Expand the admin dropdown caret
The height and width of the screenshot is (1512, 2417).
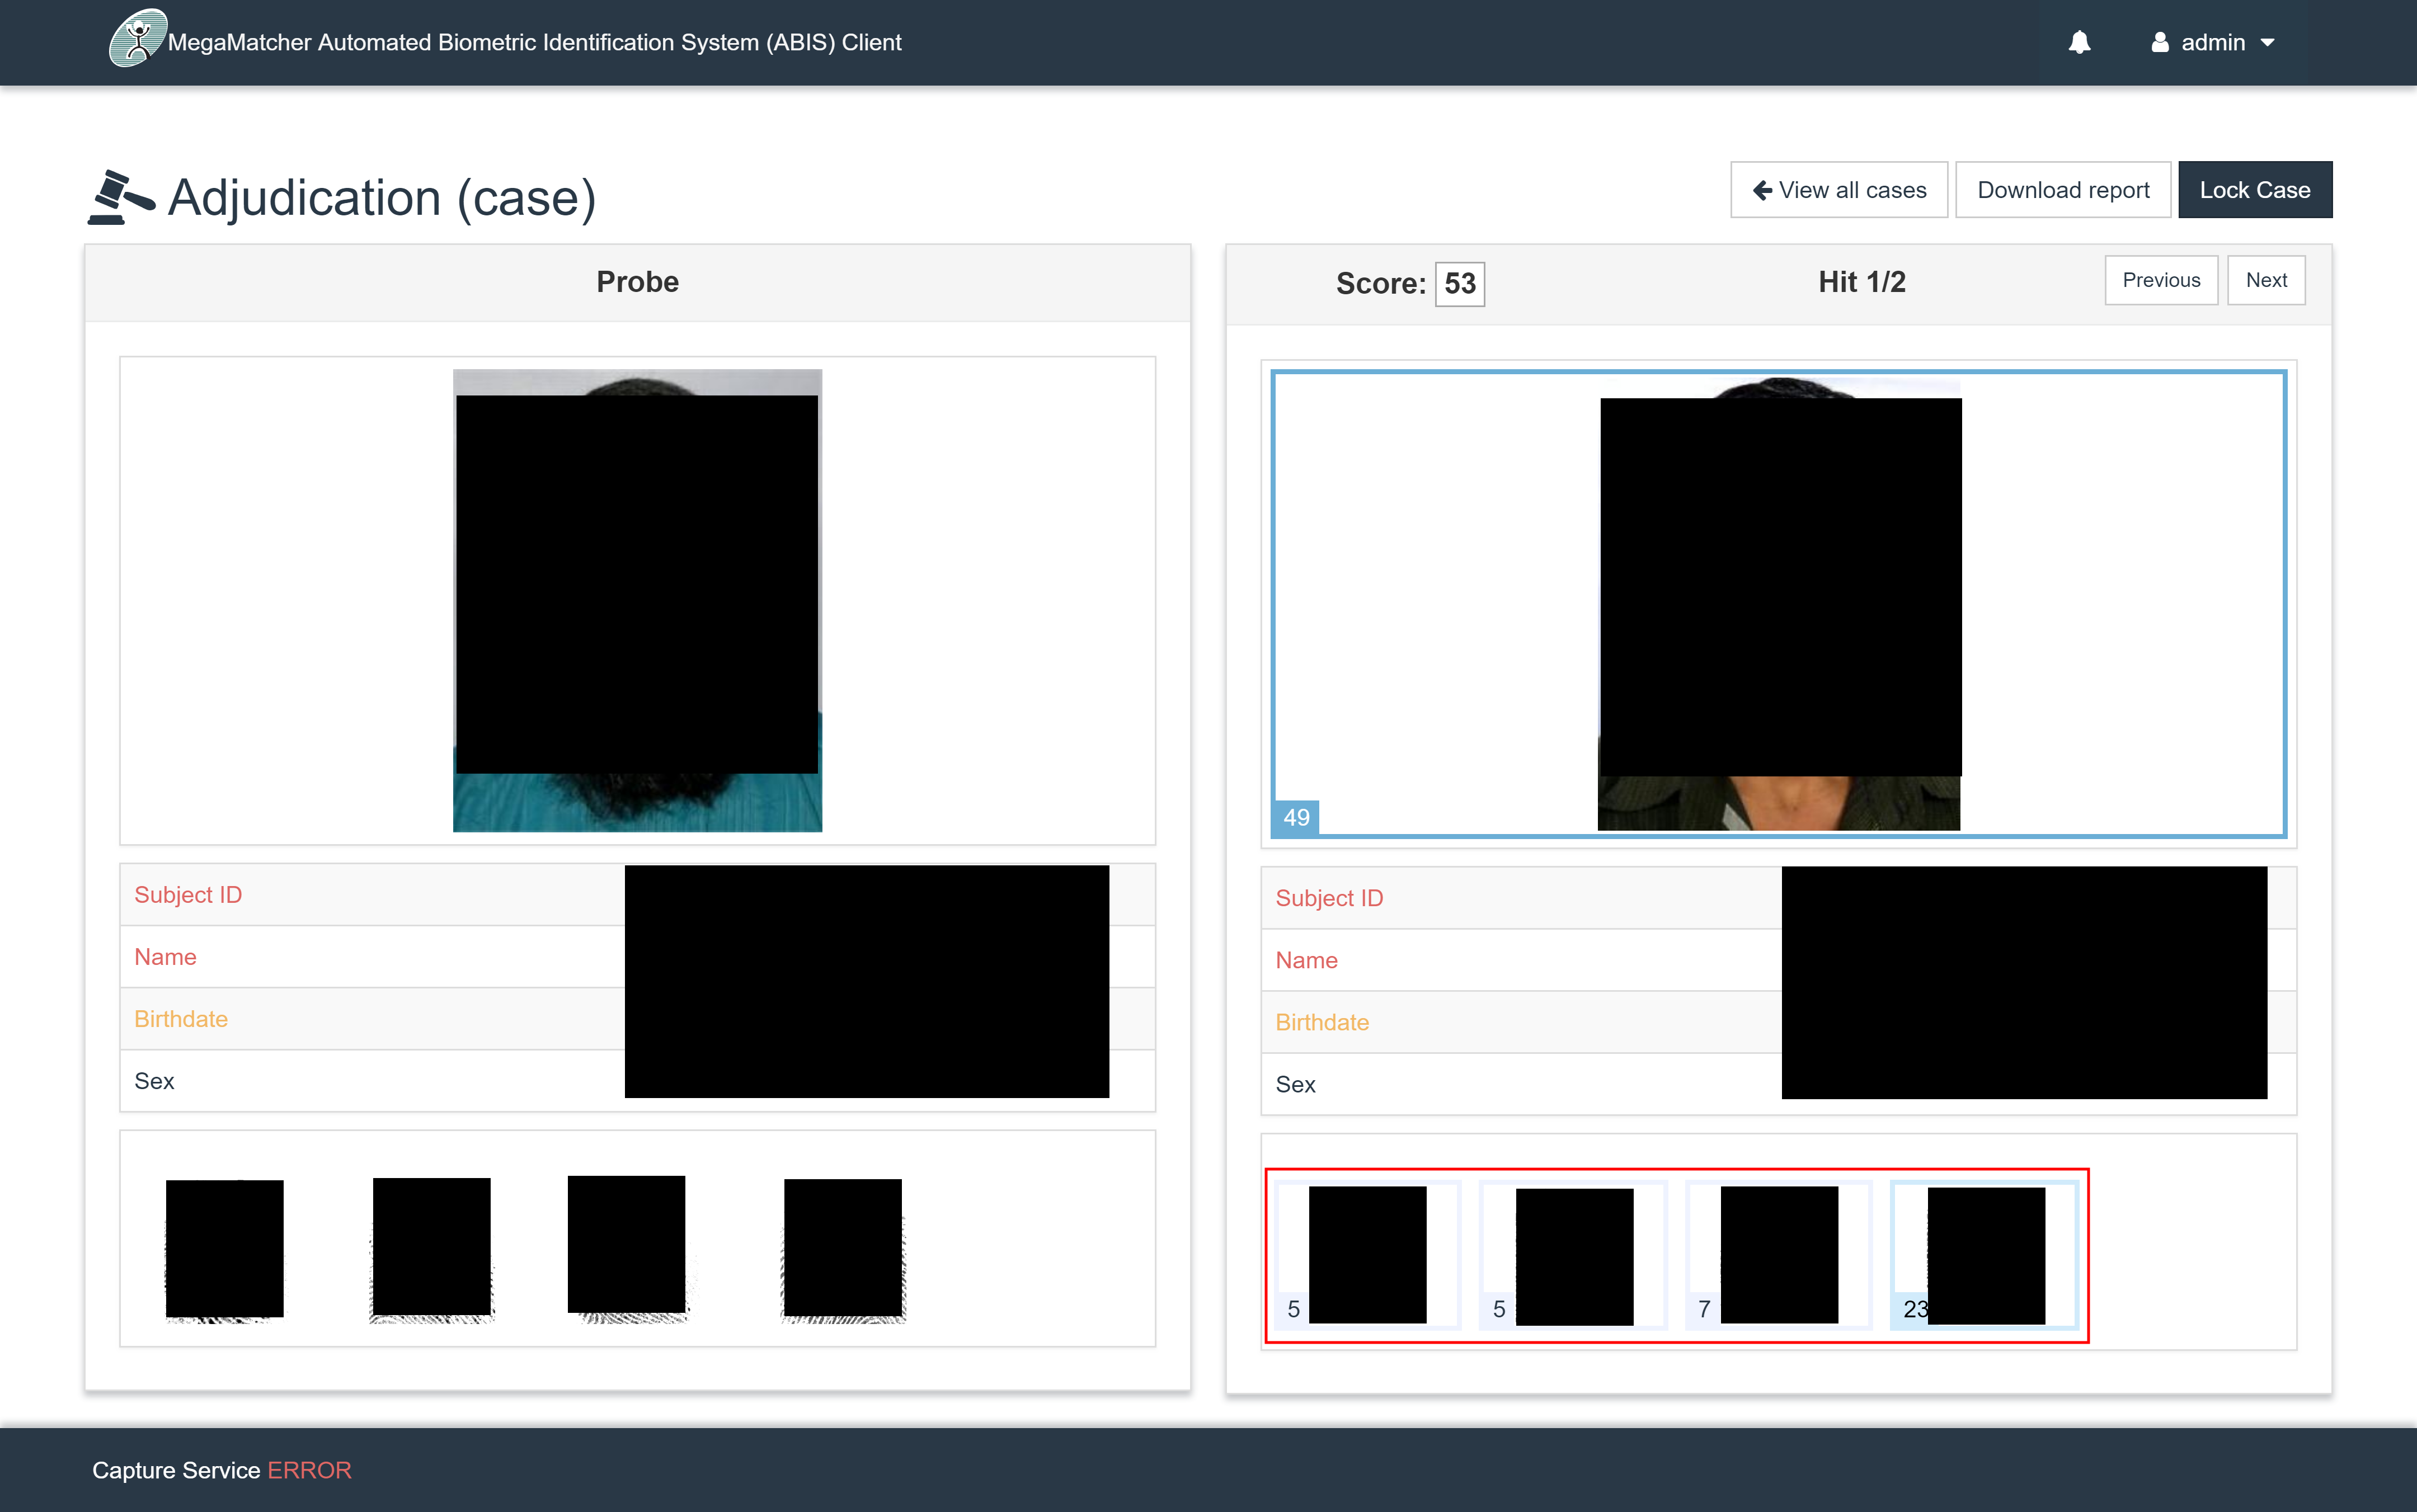(x=2267, y=42)
